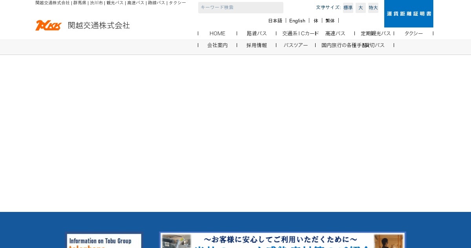Select 定期観光バス in navigation
The image size is (471, 248).
376,33
